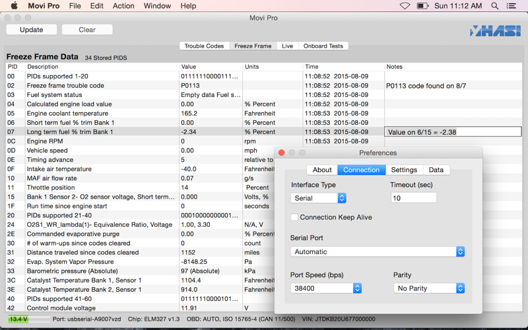Image resolution: width=528 pixels, height=330 pixels.
Task: Select the Throttle position row
Action: [x=140, y=187]
